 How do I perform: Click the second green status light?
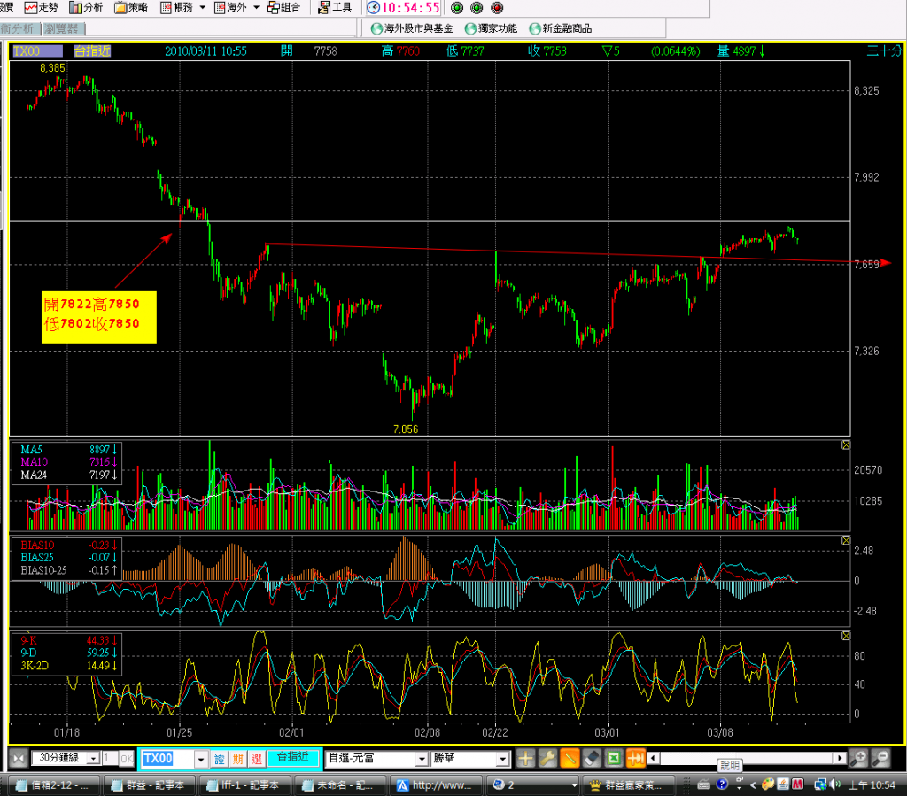[477, 8]
